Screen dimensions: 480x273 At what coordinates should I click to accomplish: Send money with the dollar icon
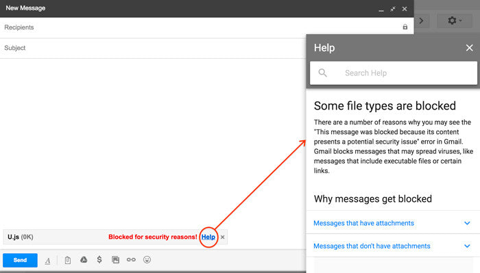point(99,260)
